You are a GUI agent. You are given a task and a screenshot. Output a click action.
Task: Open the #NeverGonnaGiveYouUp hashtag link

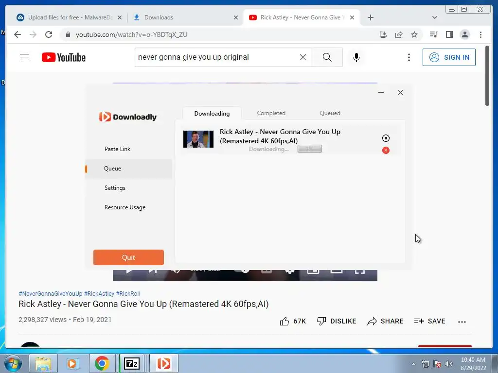point(50,294)
